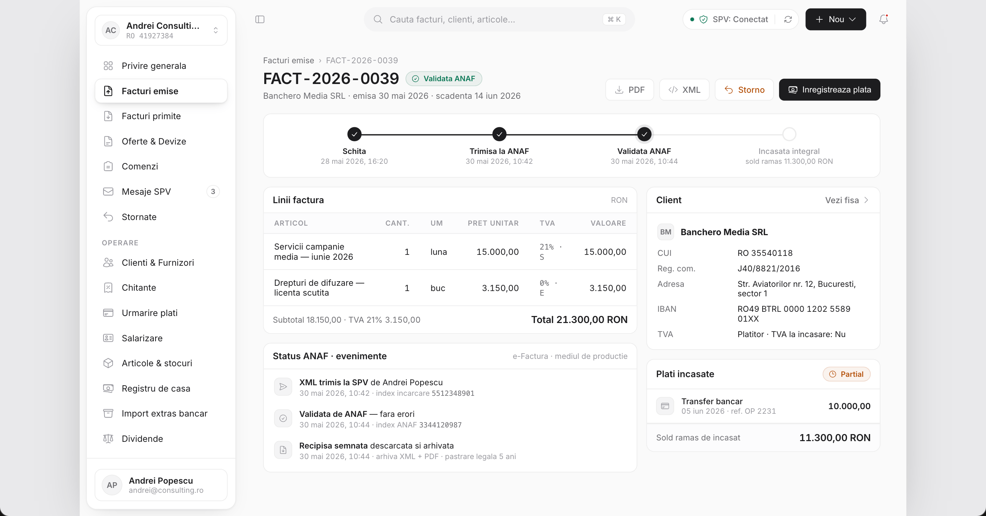The image size is (986, 516).
Task: Click the Facturi primite document icon
Action: pyautogui.click(x=108, y=116)
